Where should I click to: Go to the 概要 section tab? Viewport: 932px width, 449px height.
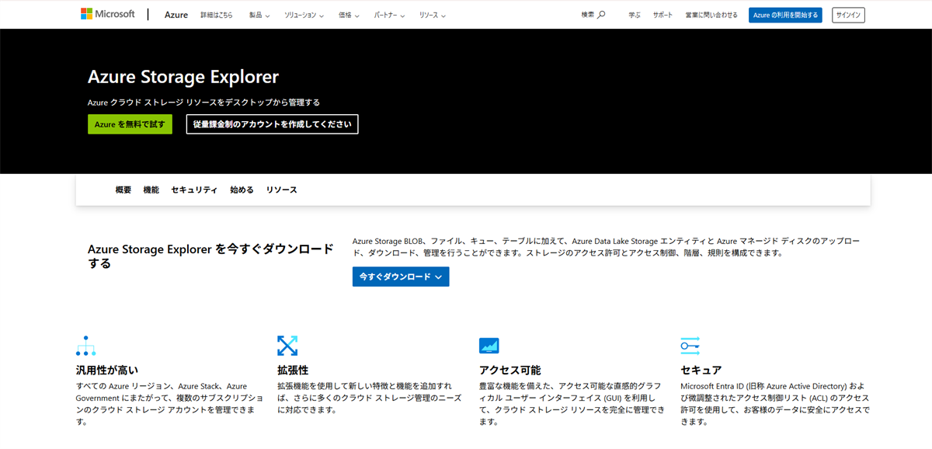pos(123,190)
